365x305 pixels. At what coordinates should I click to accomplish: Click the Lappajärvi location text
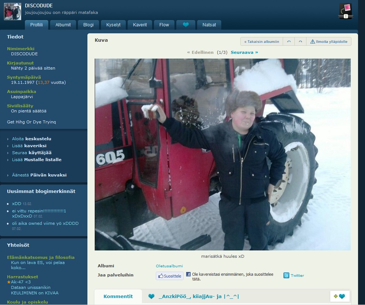click(22, 97)
